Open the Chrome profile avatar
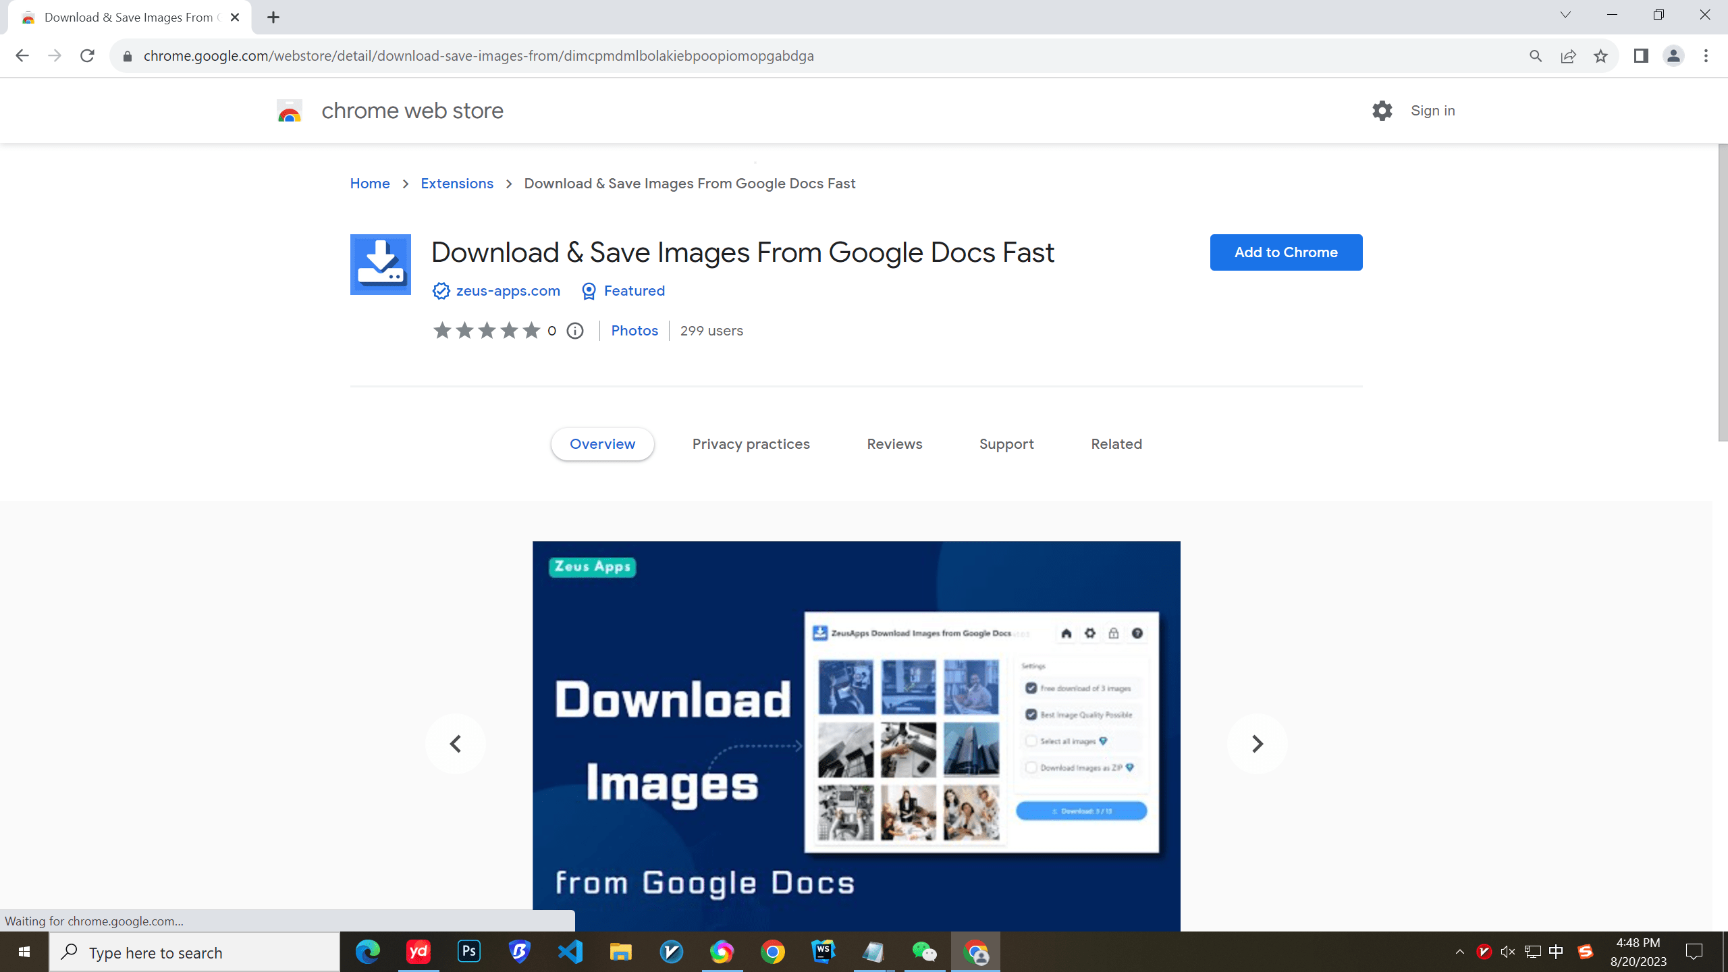This screenshot has width=1728, height=972. pyautogui.click(x=1673, y=56)
